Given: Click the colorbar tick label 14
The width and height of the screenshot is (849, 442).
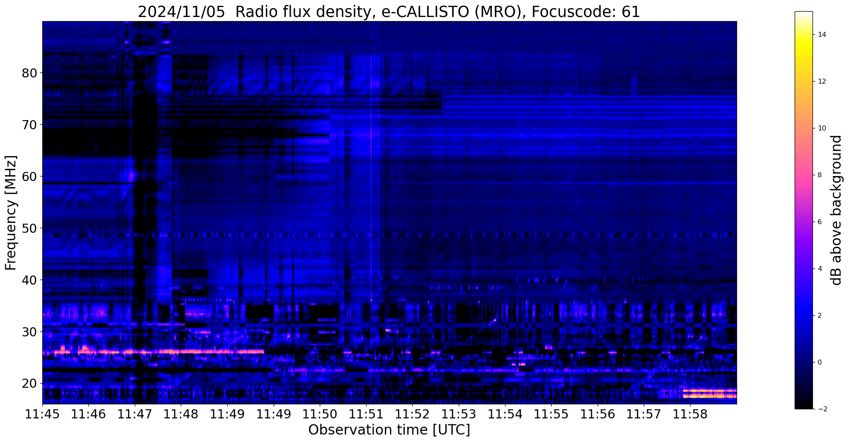Looking at the screenshot, I should point(821,35).
